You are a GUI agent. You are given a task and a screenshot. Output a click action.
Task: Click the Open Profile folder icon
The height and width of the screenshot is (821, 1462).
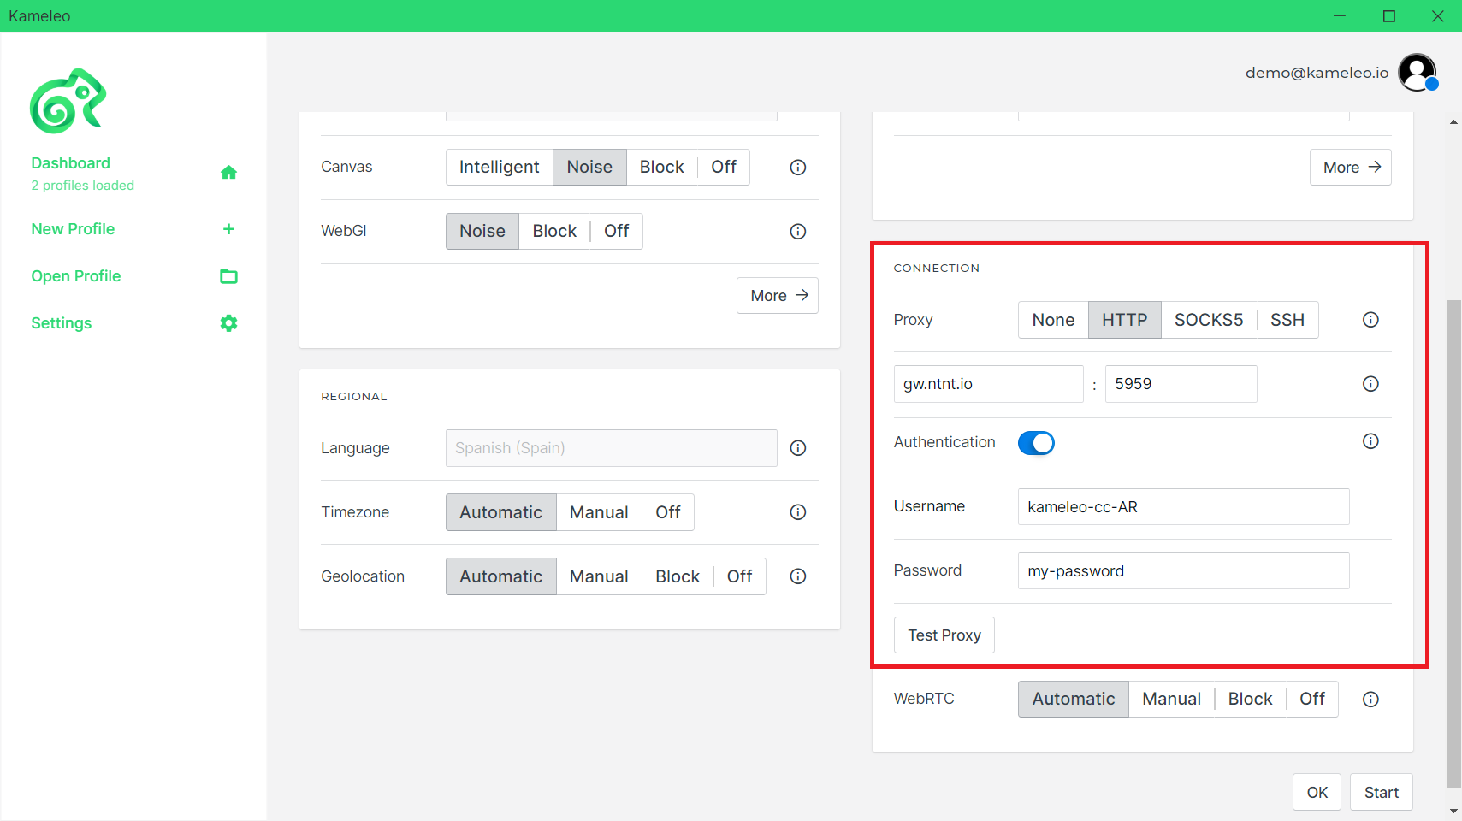tap(228, 275)
